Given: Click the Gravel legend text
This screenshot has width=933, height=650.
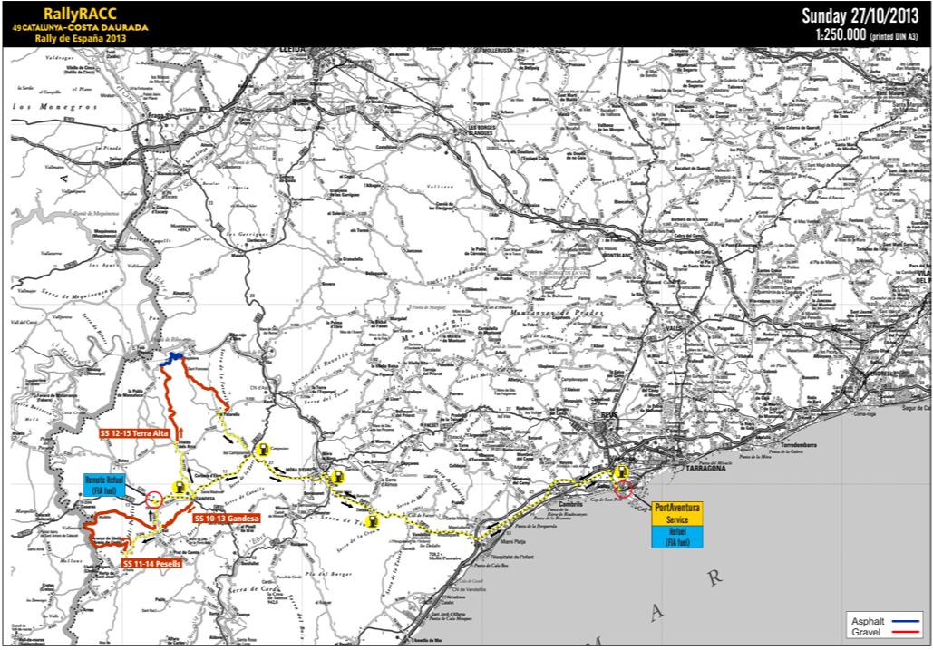Looking at the screenshot, I should pyautogui.click(x=866, y=632).
